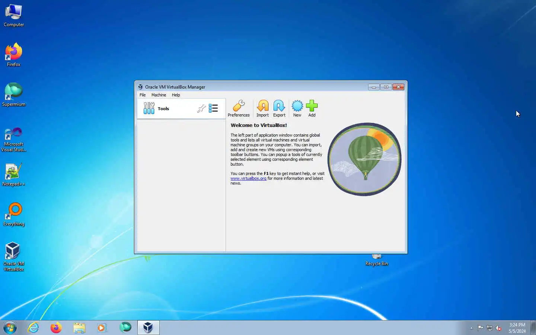Click the Welcome to VirtualBox! heading
The image size is (536, 335).
[259, 125]
